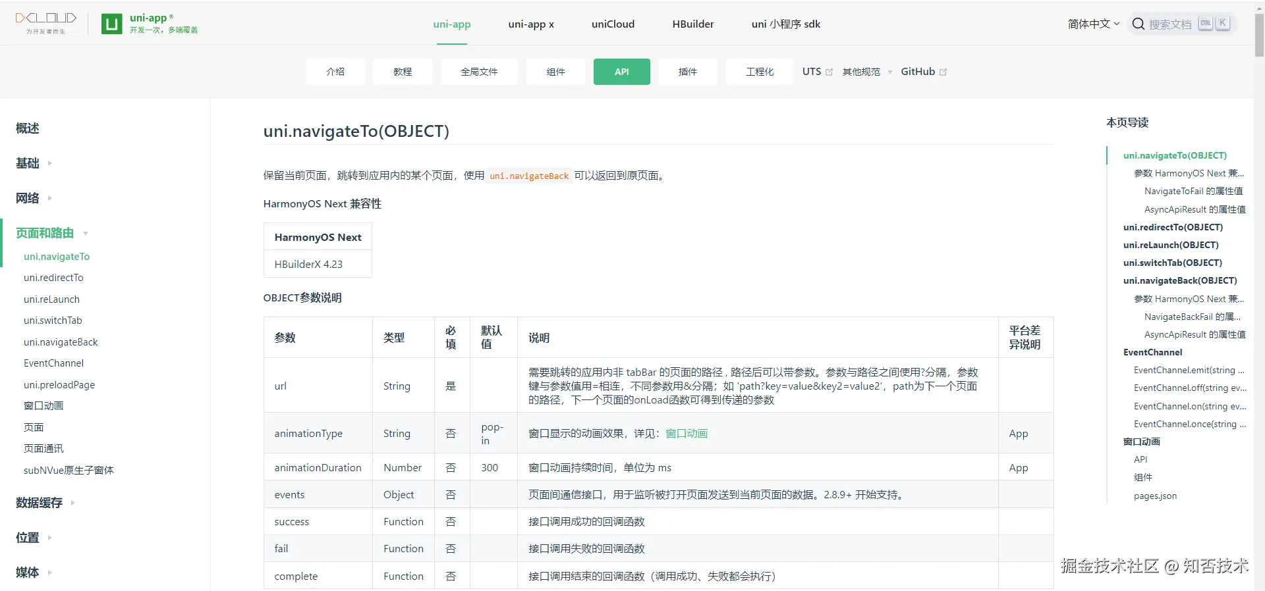Switch to the uni-app x tab
Screen dimensions: 1265x591
point(531,24)
